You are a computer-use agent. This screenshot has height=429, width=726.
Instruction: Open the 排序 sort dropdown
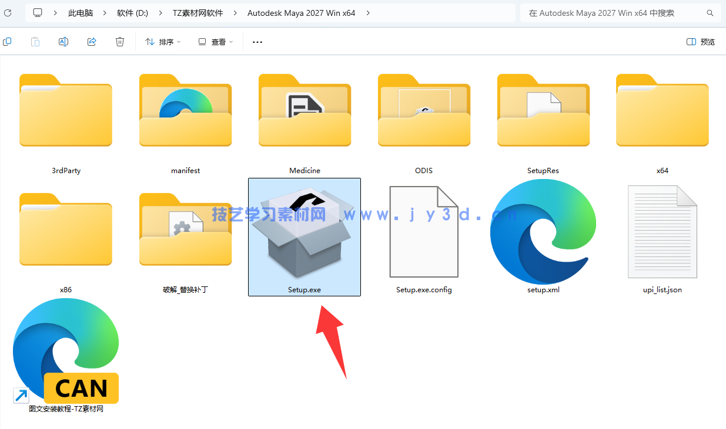pos(163,42)
